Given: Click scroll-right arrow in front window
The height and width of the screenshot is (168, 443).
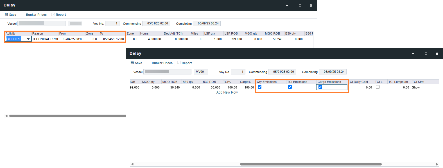Looking at the screenshot, I should tap(437, 164).
